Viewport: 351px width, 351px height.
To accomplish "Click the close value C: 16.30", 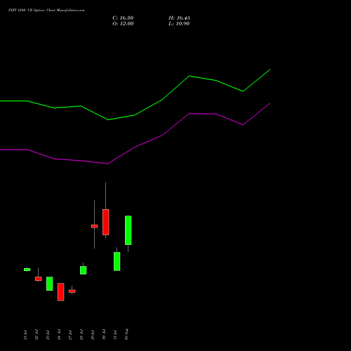I will (123, 18).
